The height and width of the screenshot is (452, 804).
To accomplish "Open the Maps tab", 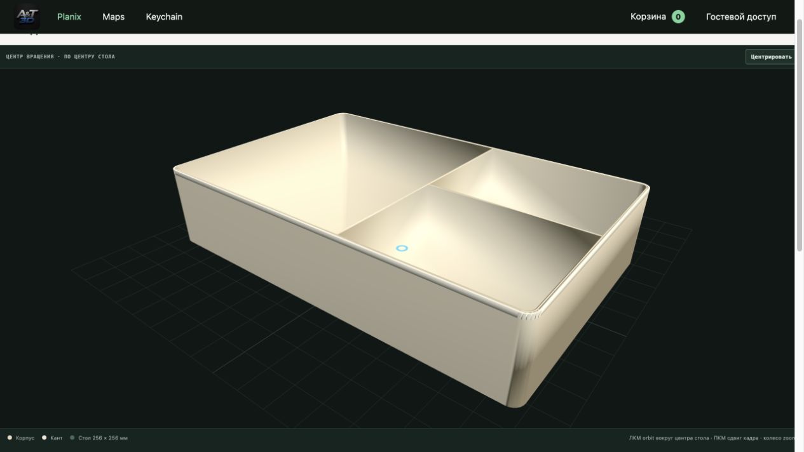I will pos(113,17).
